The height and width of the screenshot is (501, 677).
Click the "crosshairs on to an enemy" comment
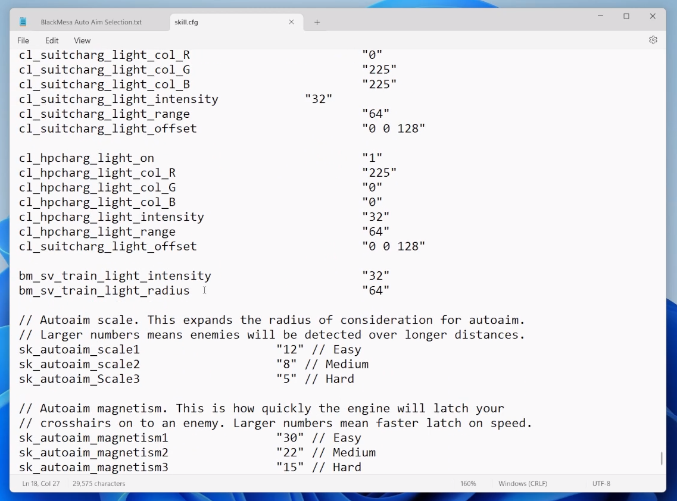[x=275, y=423]
